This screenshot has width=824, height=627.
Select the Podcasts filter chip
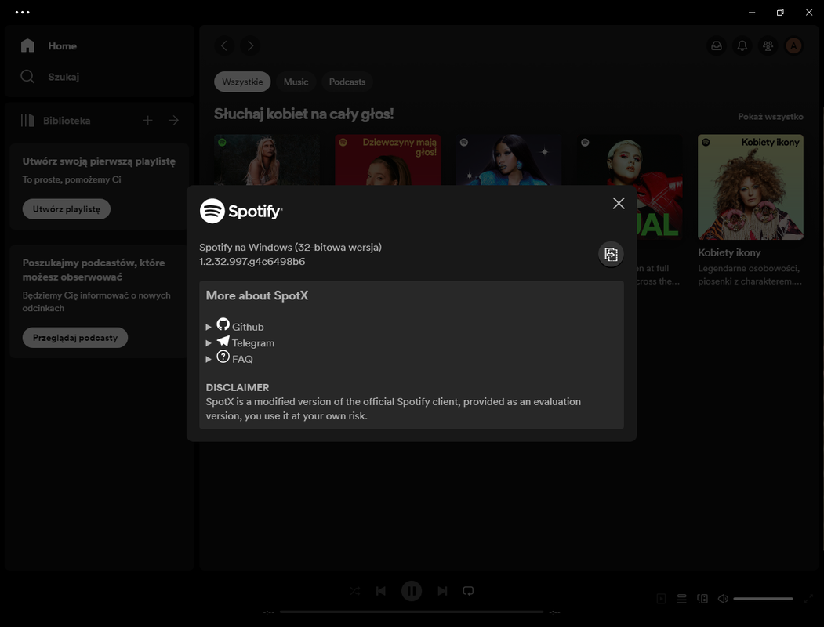tap(347, 82)
